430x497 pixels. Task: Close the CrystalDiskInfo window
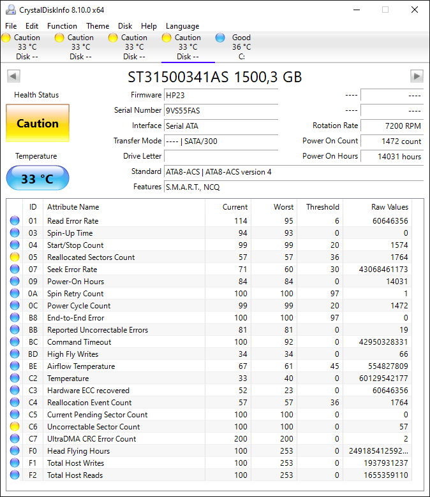tap(415, 10)
